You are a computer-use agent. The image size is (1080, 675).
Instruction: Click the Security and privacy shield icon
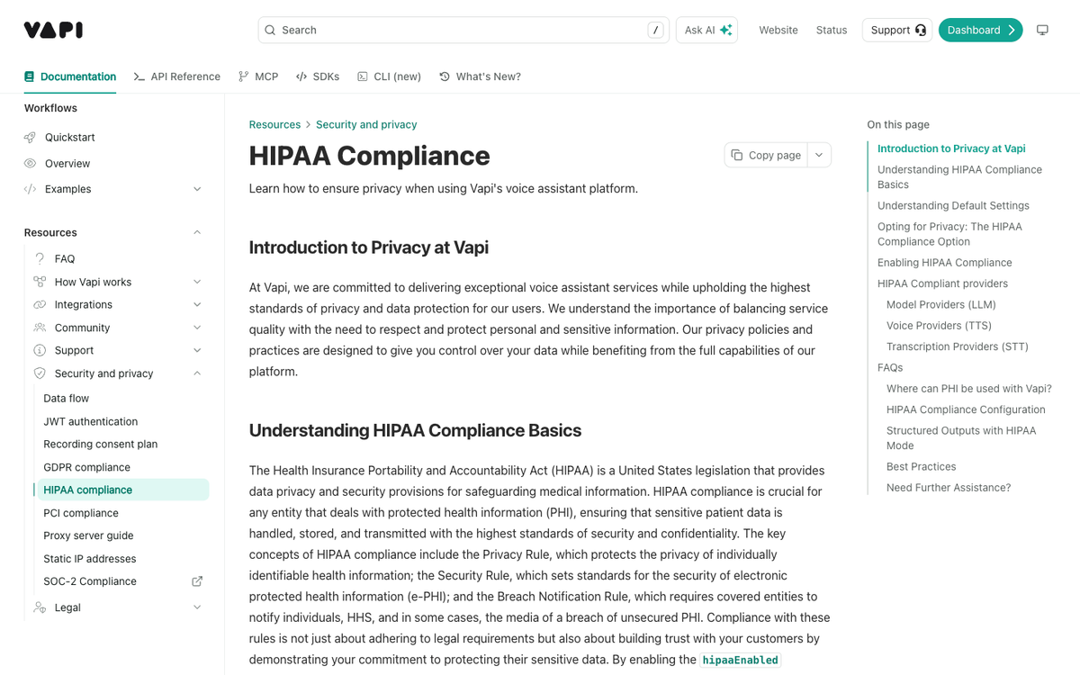[40, 373]
